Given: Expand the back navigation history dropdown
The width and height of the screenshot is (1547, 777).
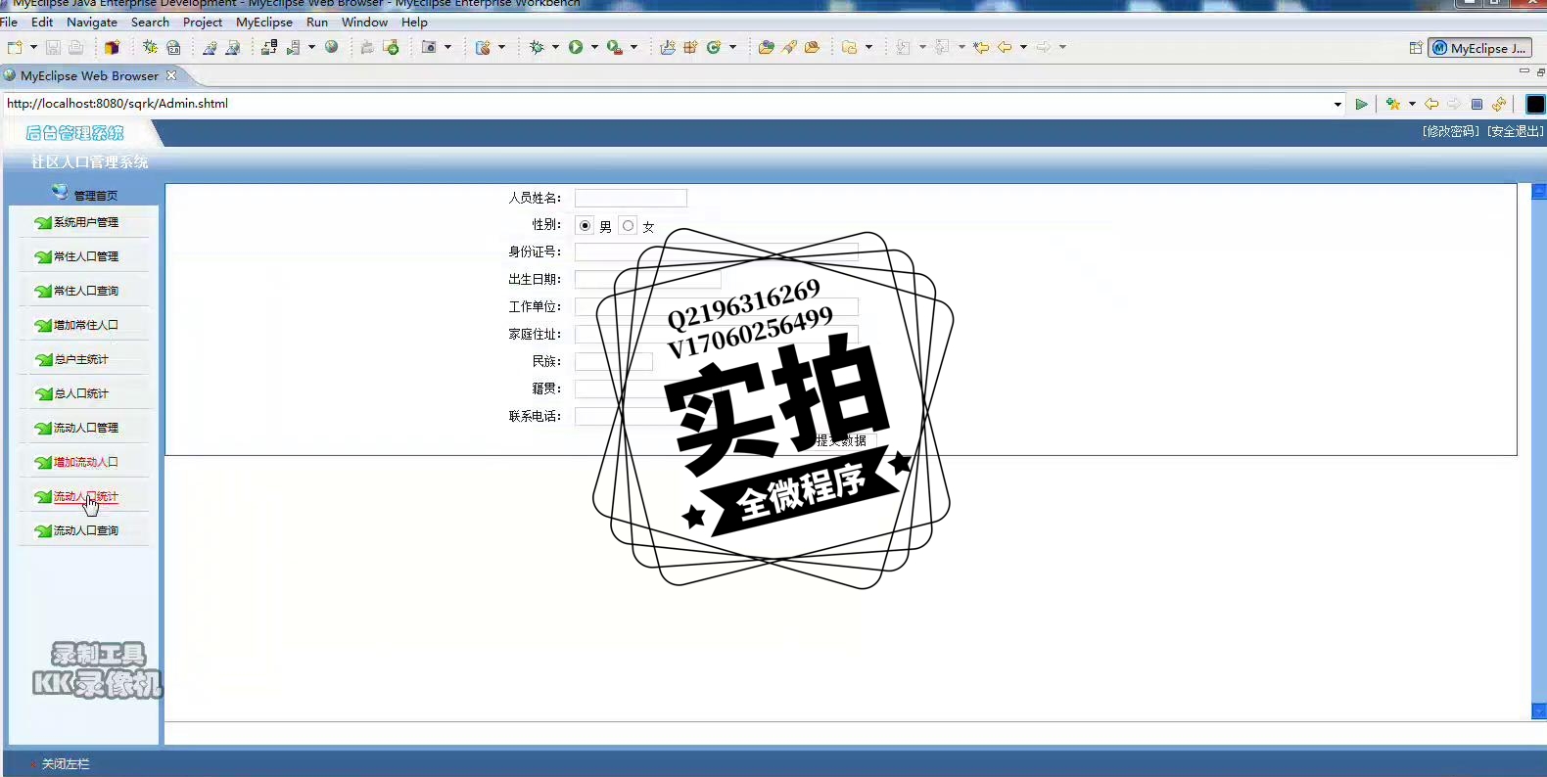Looking at the screenshot, I should click(x=1023, y=47).
